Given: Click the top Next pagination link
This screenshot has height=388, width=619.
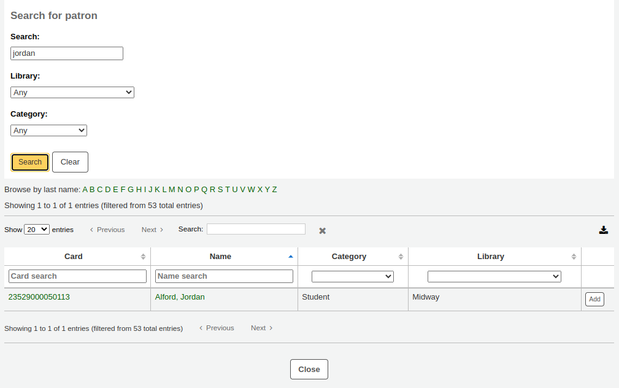Looking at the screenshot, I should pyautogui.click(x=152, y=230).
